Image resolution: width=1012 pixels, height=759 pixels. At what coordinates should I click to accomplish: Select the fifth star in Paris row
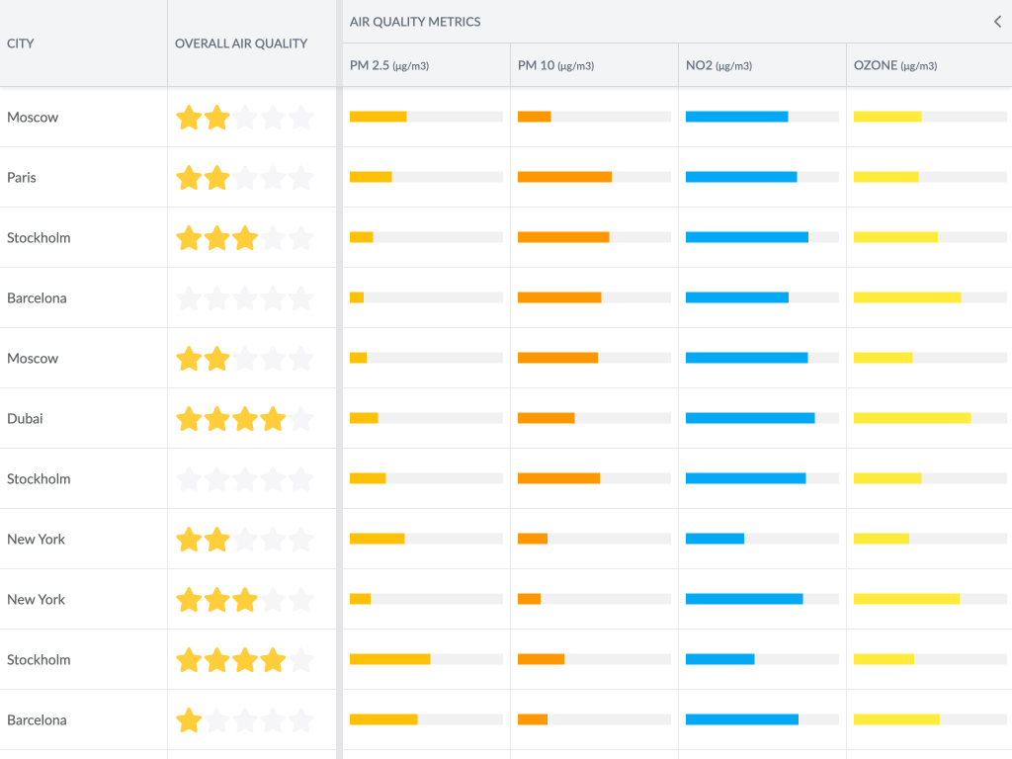pyautogui.click(x=301, y=178)
